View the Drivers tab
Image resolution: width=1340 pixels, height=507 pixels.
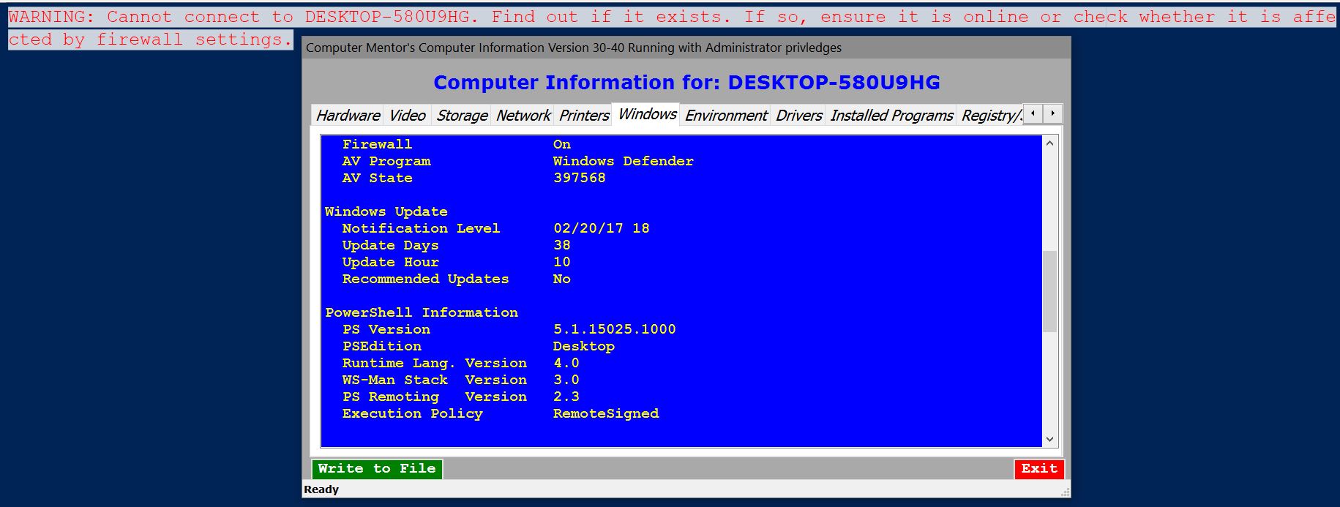798,116
